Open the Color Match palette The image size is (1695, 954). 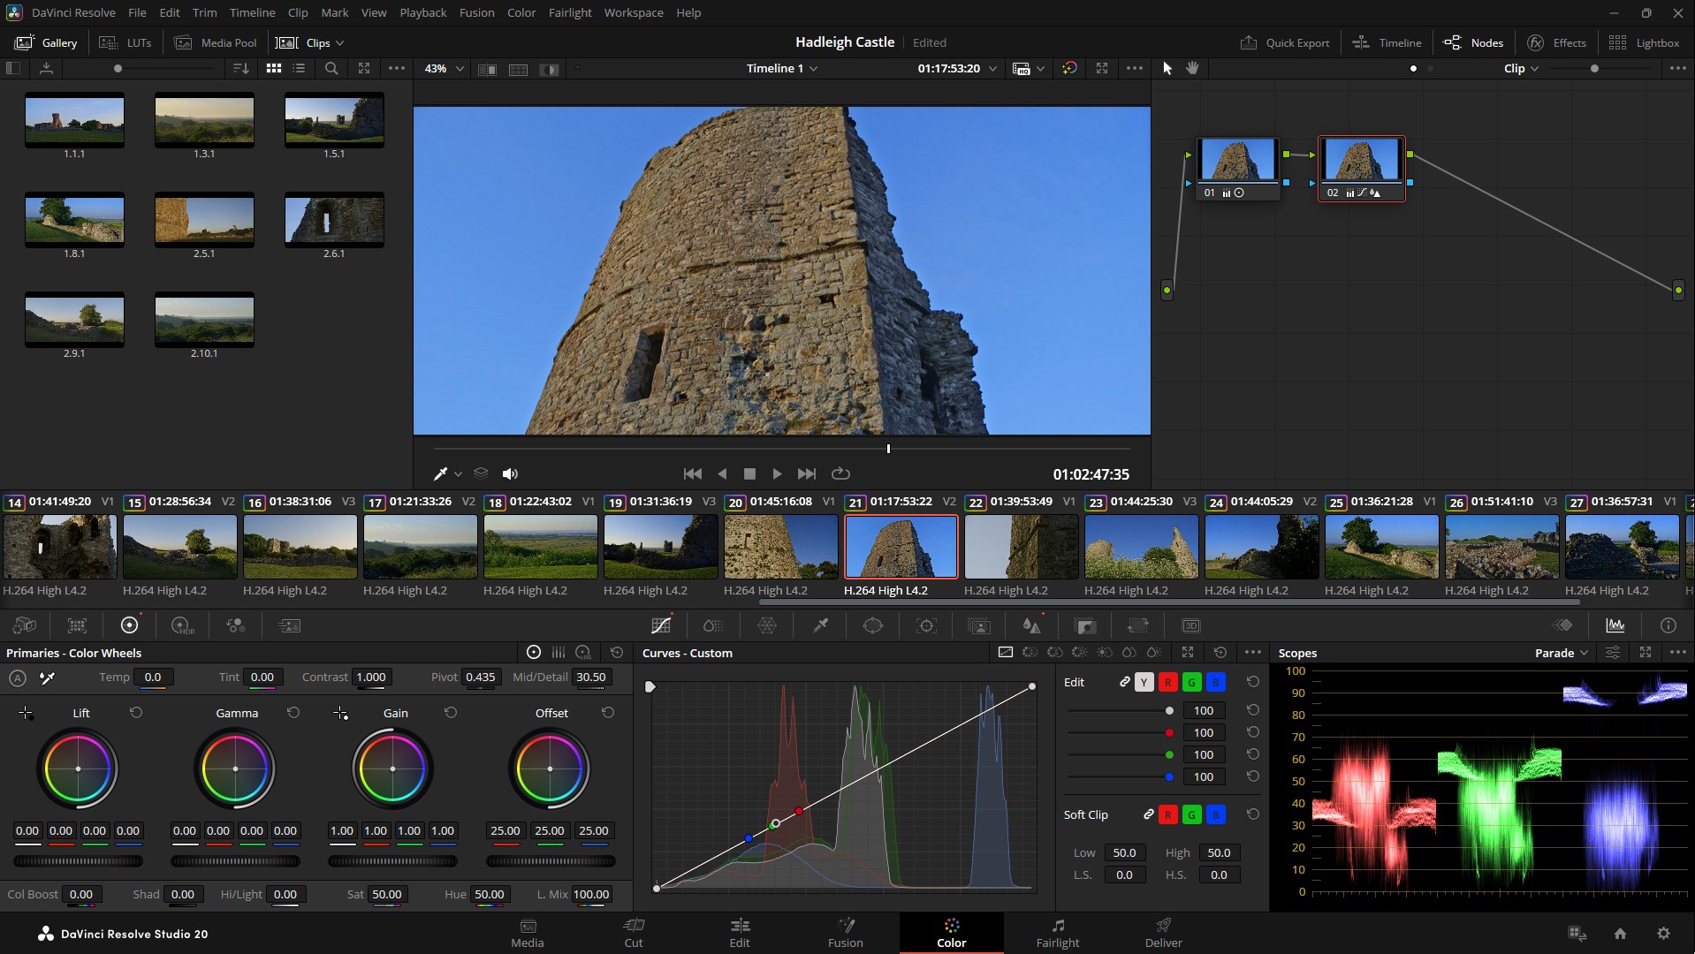[78, 625]
